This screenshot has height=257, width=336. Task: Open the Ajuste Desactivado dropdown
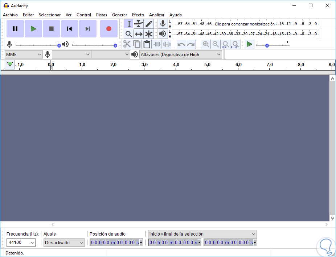pos(64,242)
